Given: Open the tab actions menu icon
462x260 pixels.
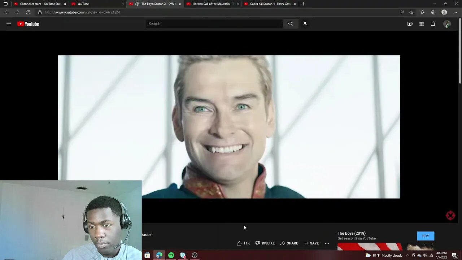Looking at the screenshot, I should pyautogui.click(x=5, y=4).
